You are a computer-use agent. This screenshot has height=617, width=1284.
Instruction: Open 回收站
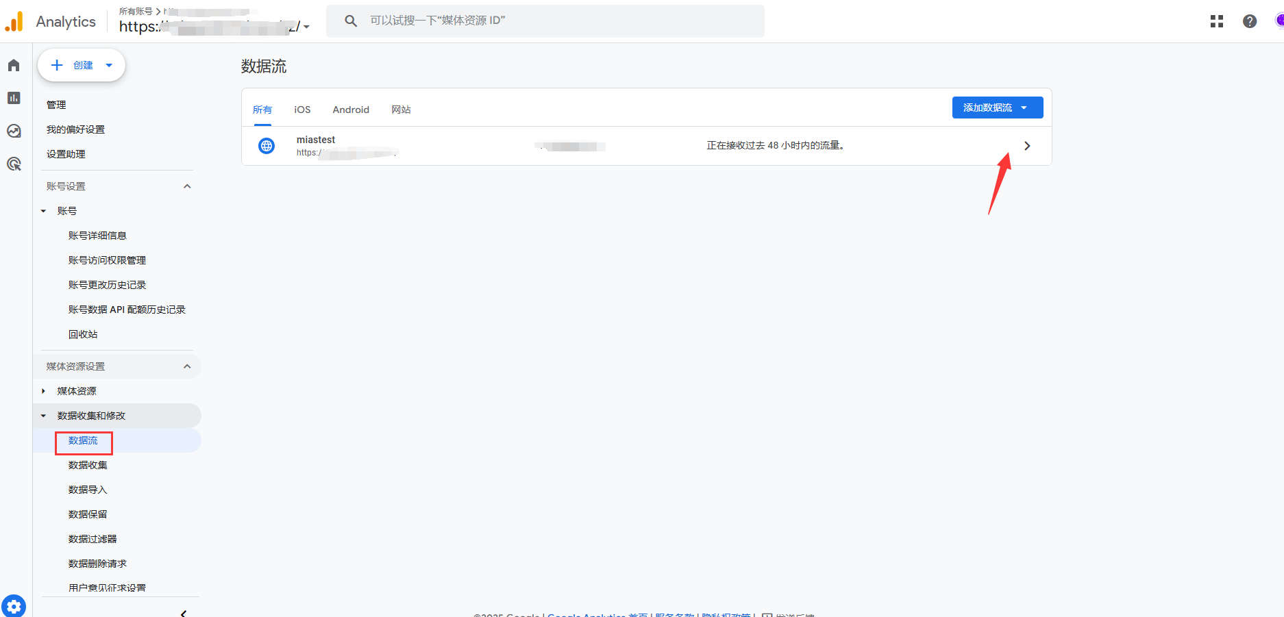[x=83, y=334]
